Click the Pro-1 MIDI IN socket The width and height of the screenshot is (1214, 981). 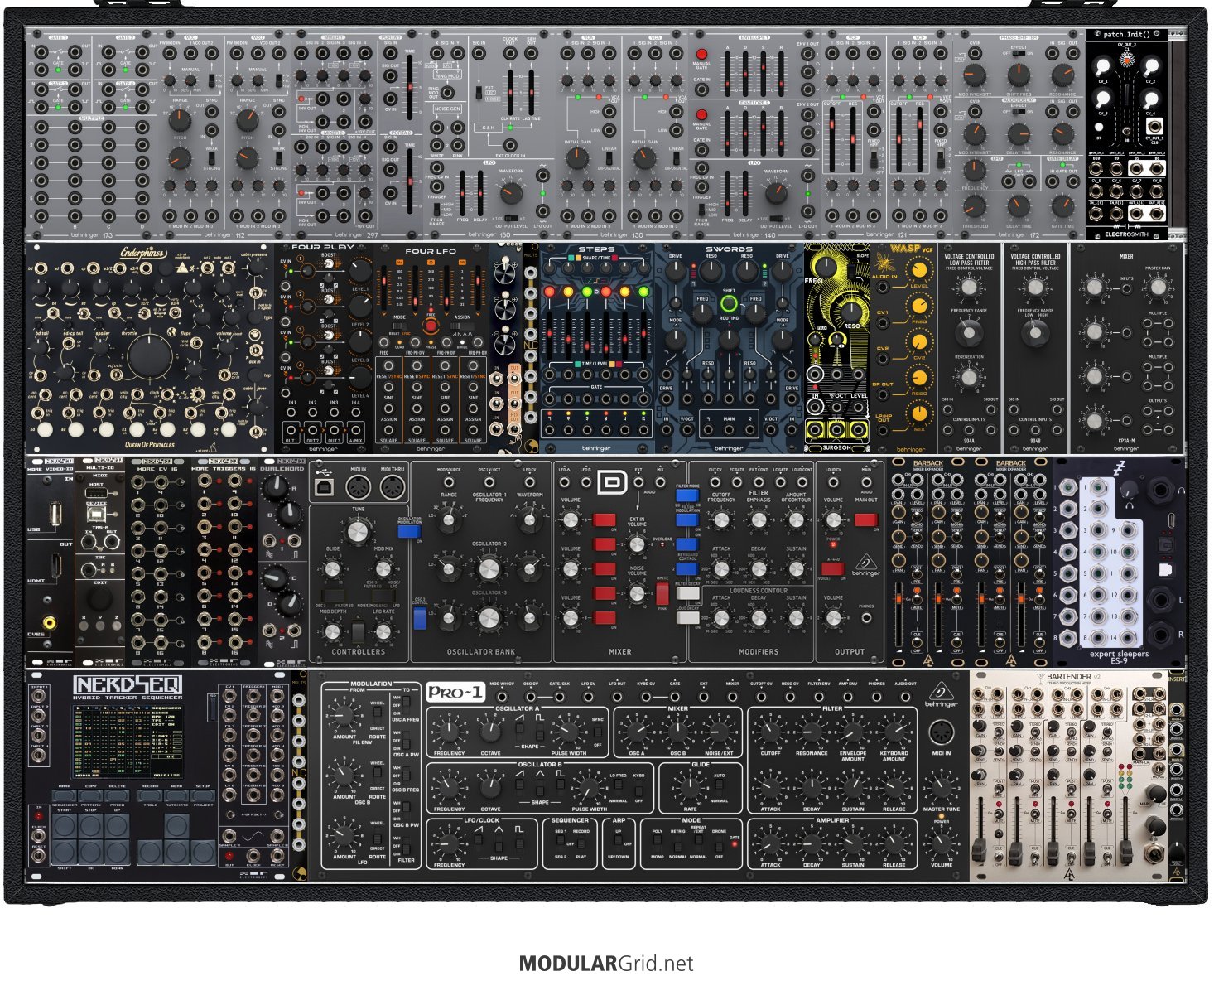(941, 732)
